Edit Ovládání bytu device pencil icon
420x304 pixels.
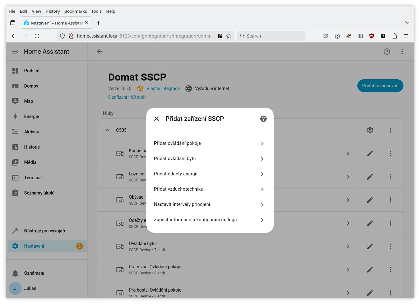(x=370, y=246)
